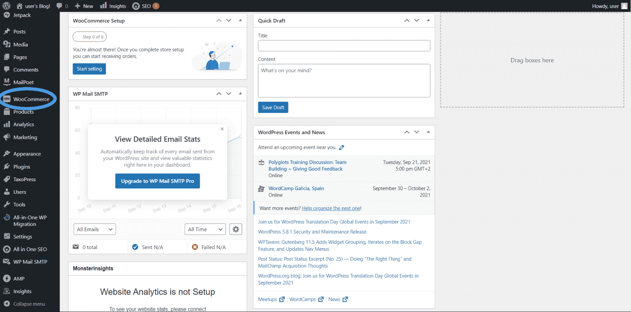Screen dimensions: 631x312
Task: Click Help organize the next one link
Action: point(331,208)
